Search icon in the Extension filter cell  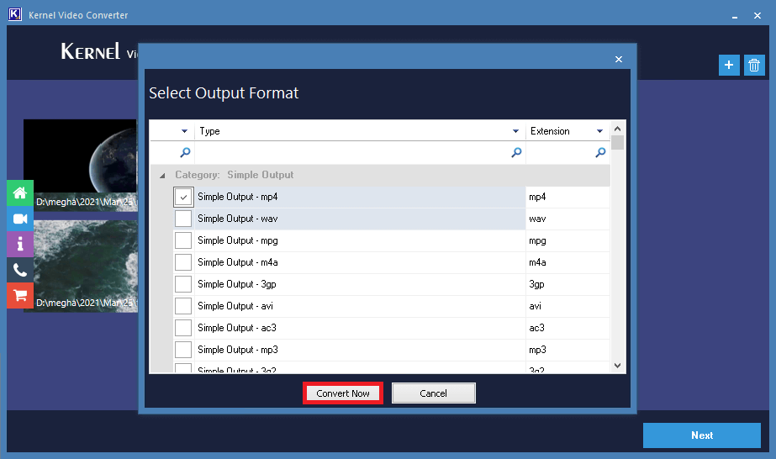600,152
